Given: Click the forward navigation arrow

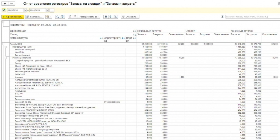Looking at the screenshot, I should tap(11, 4).
